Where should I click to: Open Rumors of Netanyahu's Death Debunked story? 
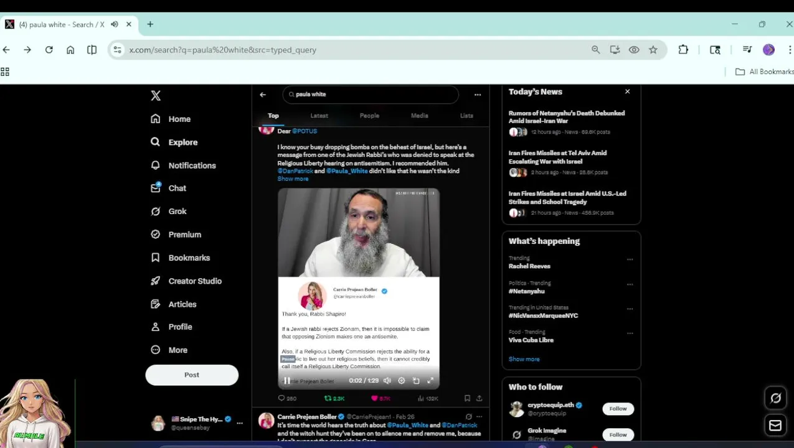(x=567, y=117)
